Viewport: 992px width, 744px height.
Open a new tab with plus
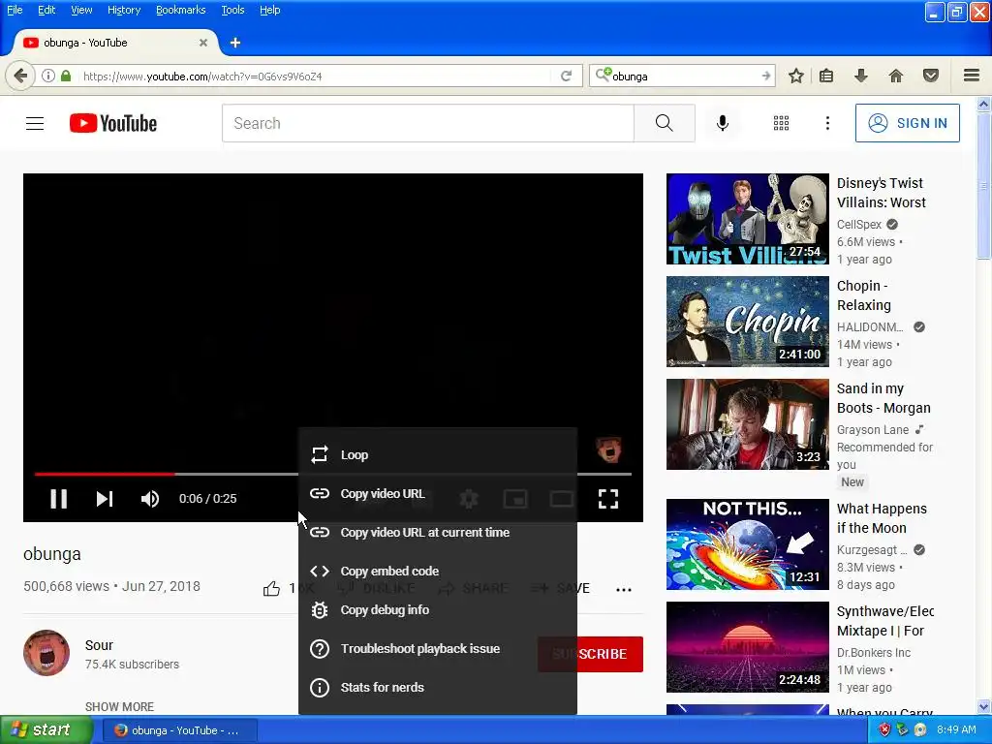(235, 43)
